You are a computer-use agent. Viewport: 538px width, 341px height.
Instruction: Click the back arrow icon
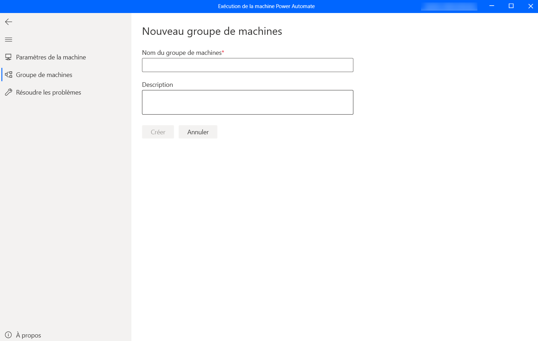coord(8,22)
